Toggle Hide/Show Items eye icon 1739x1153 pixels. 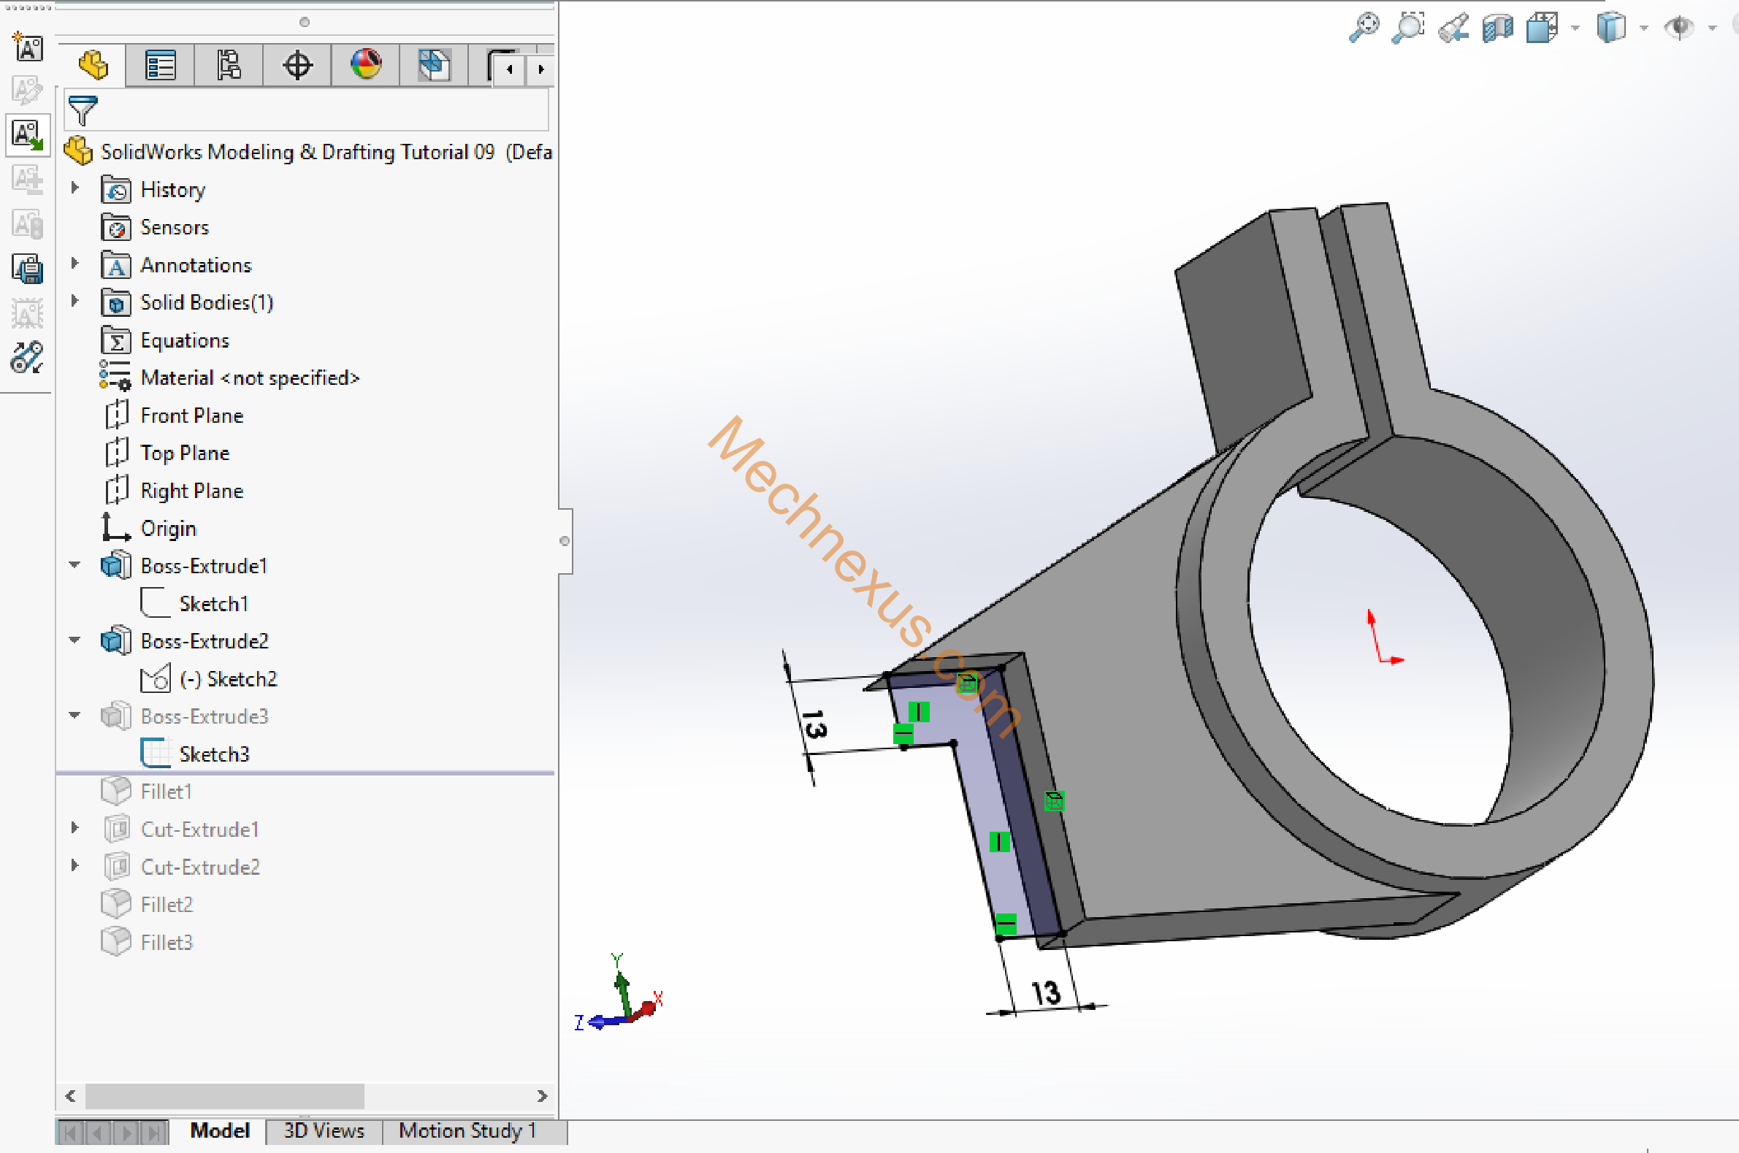[1679, 28]
